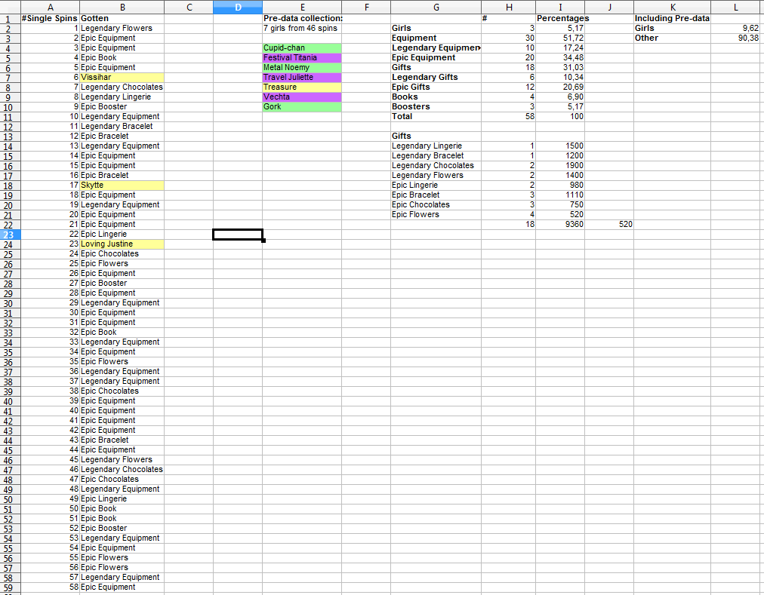The width and height of the screenshot is (764, 595).
Task: Select the #Single Spins header cell
Action: click(50, 18)
